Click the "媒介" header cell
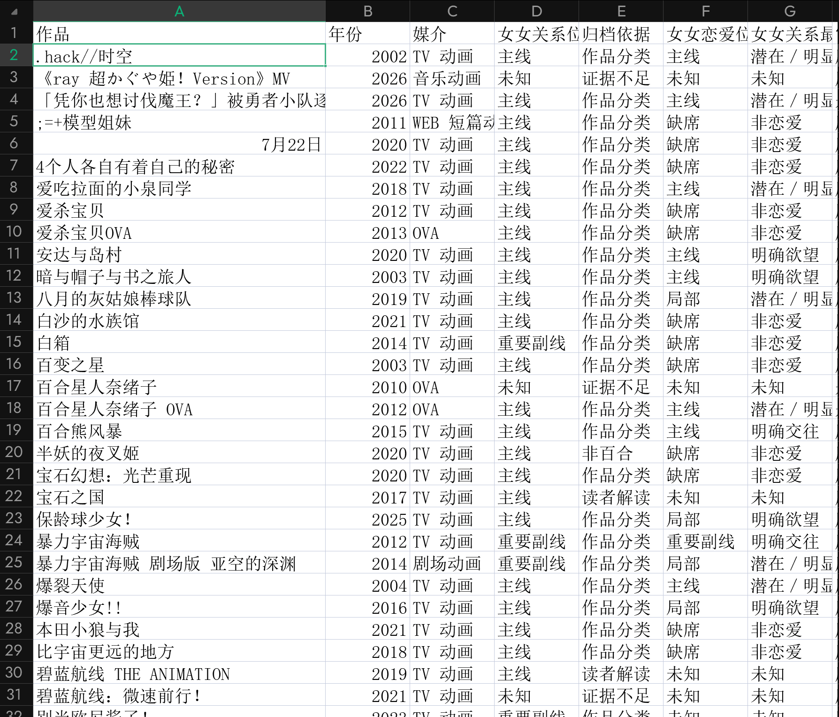This screenshot has height=717, width=839. [452, 33]
